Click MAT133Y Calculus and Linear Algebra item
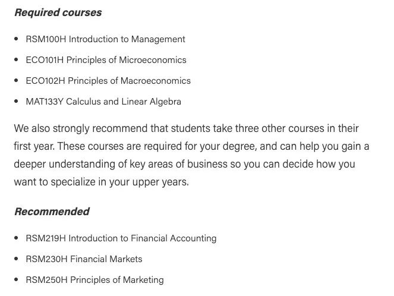The height and width of the screenshot is (296, 394). (x=103, y=102)
